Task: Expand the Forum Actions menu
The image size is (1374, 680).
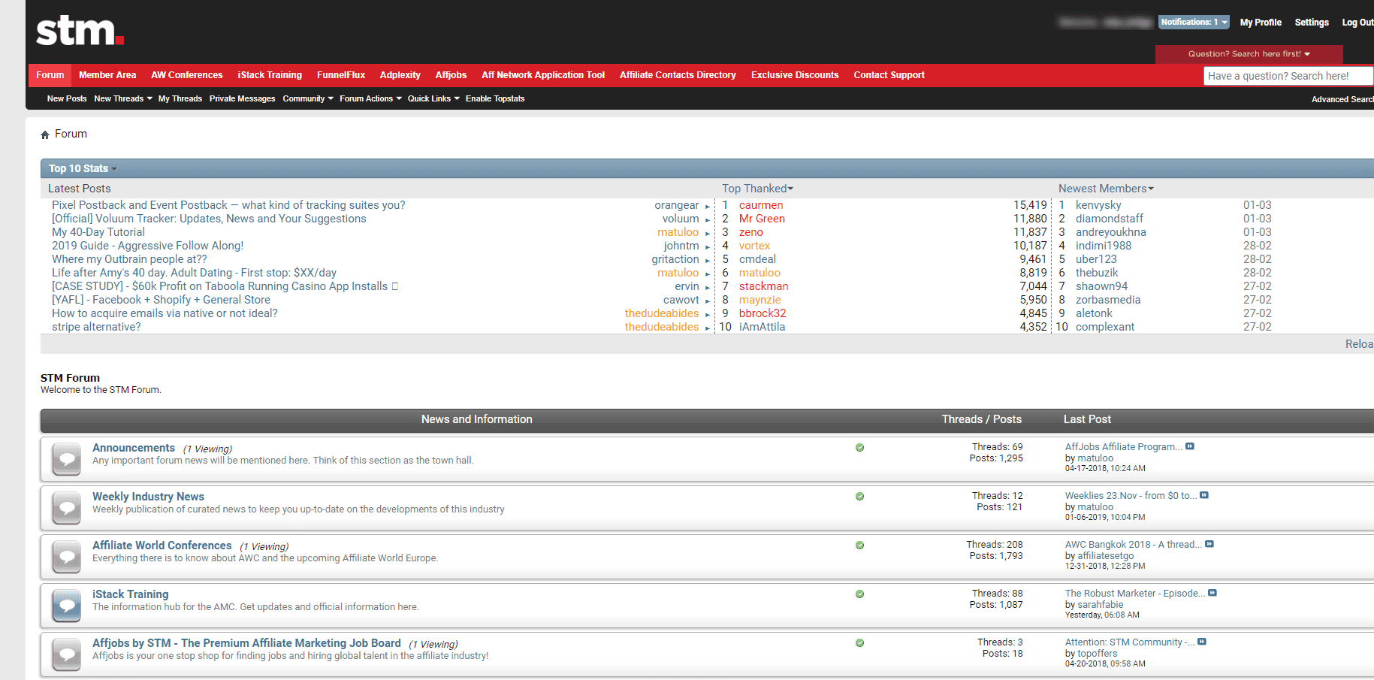Action: pyautogui.click(x=370, y=98)
